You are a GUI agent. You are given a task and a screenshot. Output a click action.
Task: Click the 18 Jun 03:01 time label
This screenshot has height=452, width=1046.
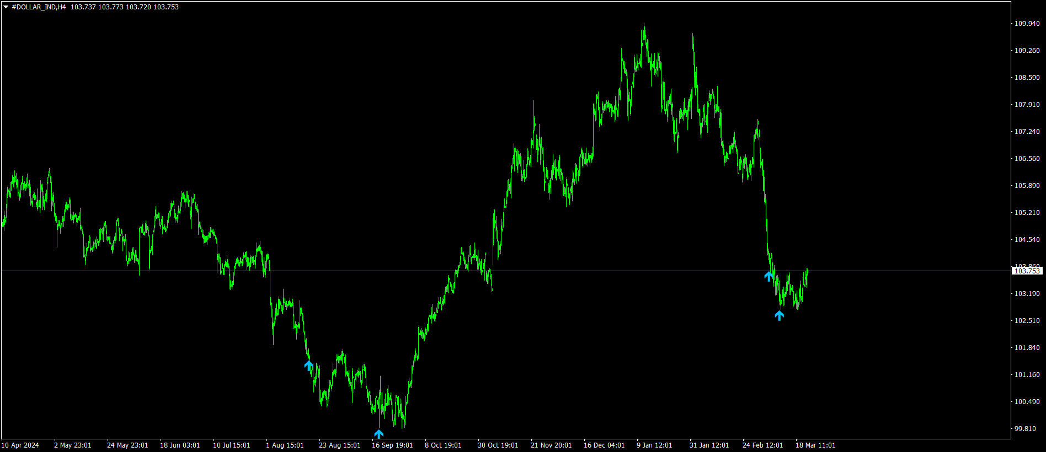coord(180,445)
